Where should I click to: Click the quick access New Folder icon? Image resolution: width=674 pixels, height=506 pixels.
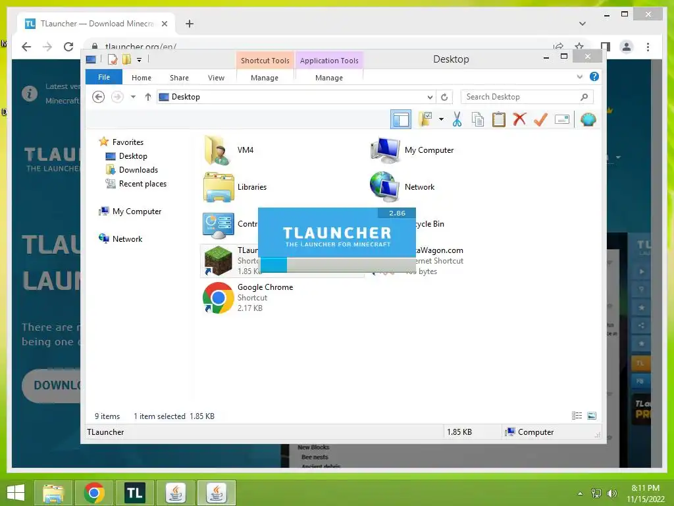(126, 59)
